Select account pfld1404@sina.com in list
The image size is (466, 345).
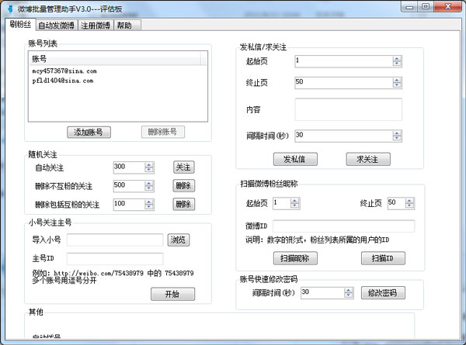(64, 80)
